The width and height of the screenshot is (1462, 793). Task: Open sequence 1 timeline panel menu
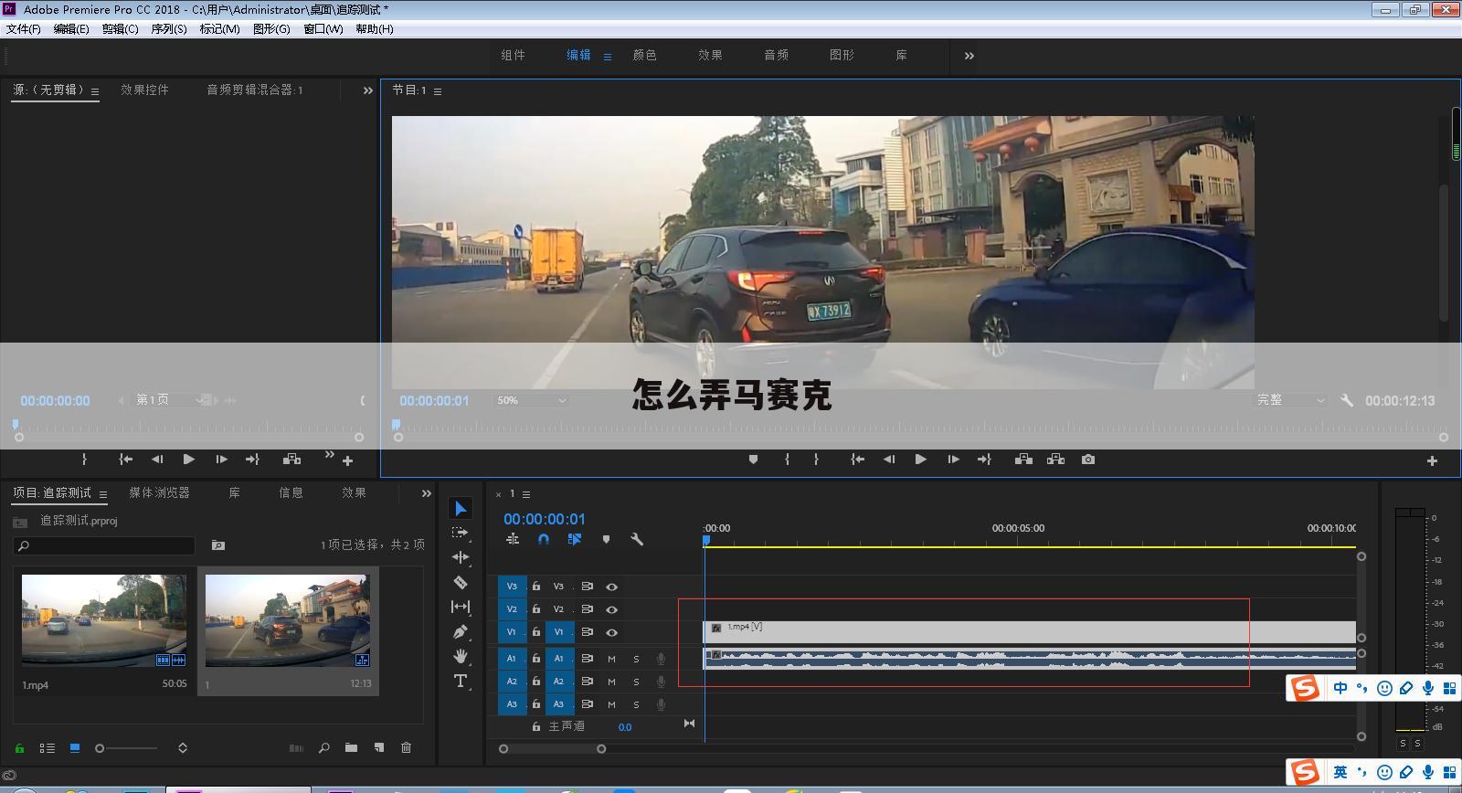coord(526,494)
